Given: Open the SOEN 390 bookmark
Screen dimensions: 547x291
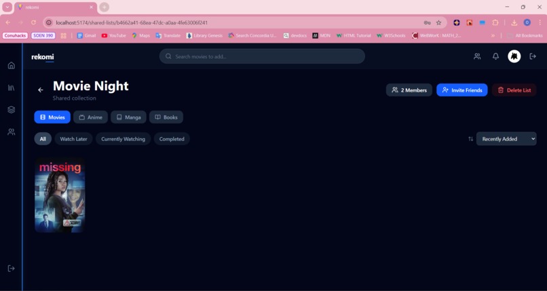Looking at the screenshot, I should (x=43, y=35).
